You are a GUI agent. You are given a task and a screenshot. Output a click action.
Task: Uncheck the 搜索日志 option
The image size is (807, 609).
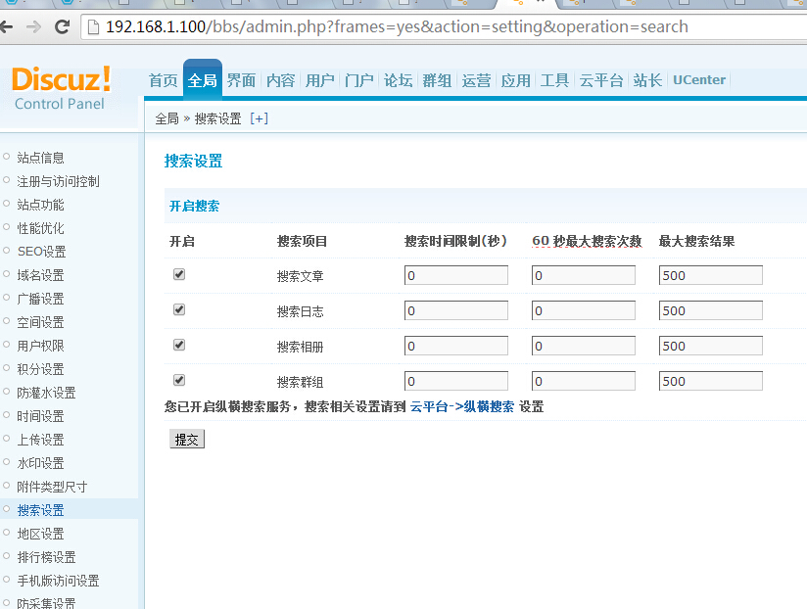click(x=178, y=309)
